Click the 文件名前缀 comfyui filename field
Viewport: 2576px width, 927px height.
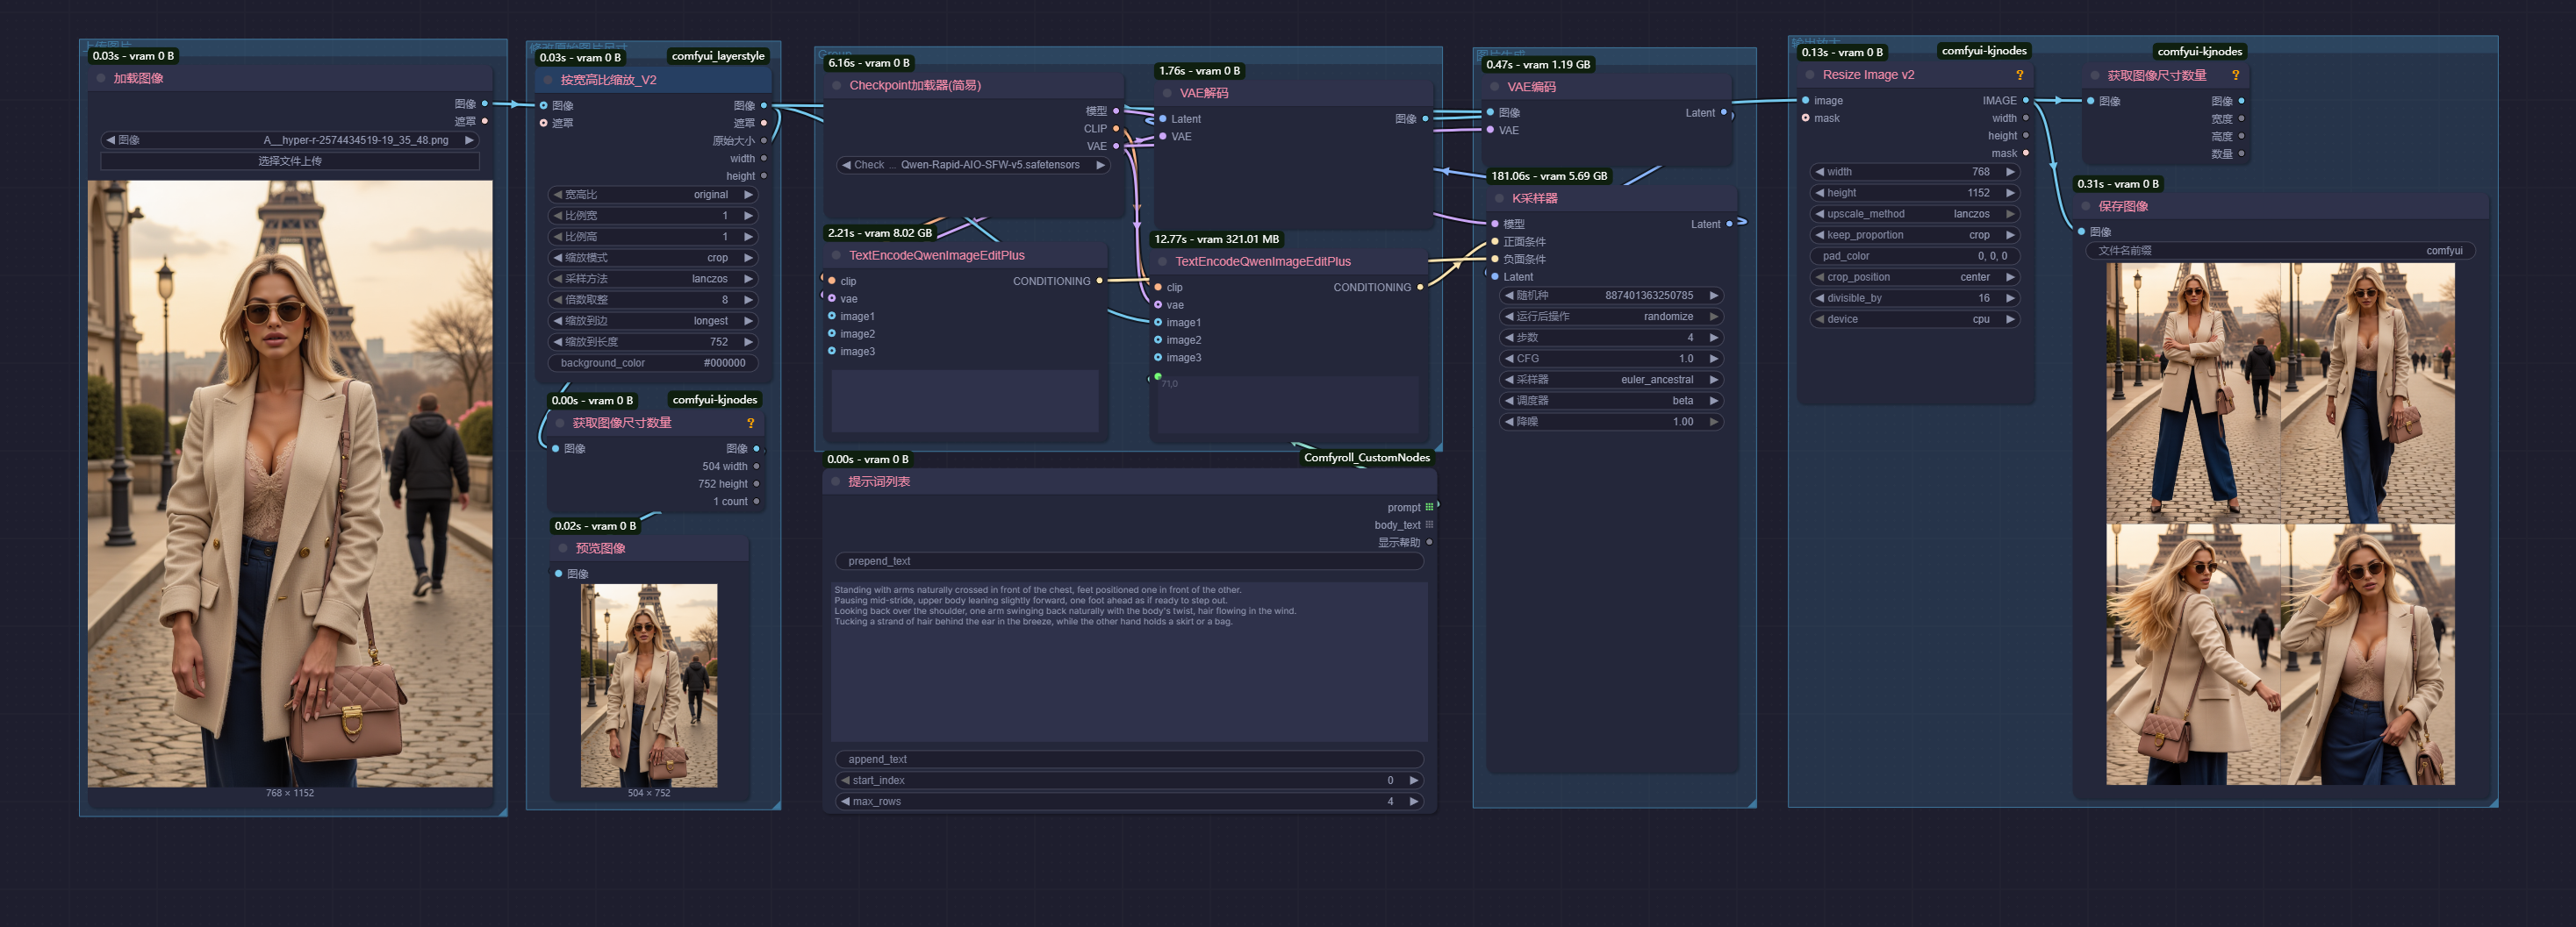[x=2279, y=251]
